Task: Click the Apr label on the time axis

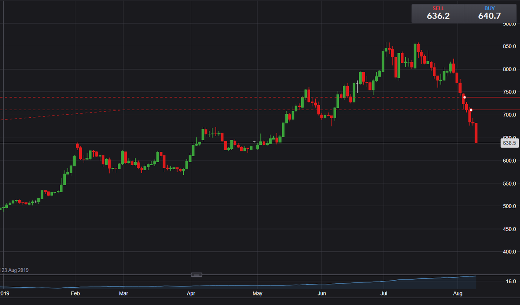Action: click(x=191, y=293)
